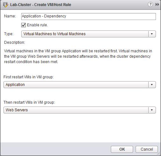Click the resize grip at dialog corner
Viewport: 161px width, 156px height.
(159, 154)
